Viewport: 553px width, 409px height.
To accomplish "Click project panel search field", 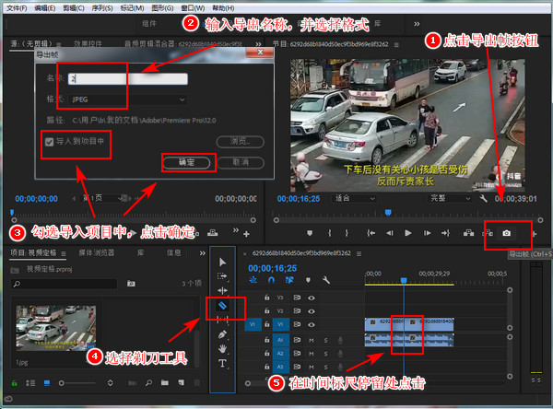I will coord(64,284).
